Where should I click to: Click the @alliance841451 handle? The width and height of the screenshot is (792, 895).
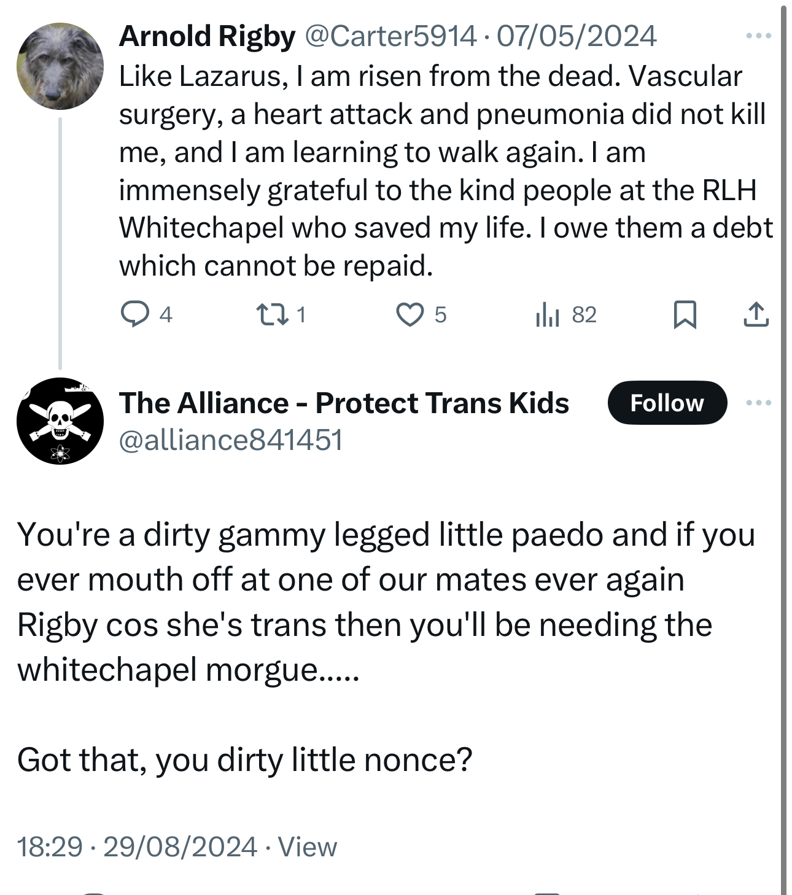[231, 440]
